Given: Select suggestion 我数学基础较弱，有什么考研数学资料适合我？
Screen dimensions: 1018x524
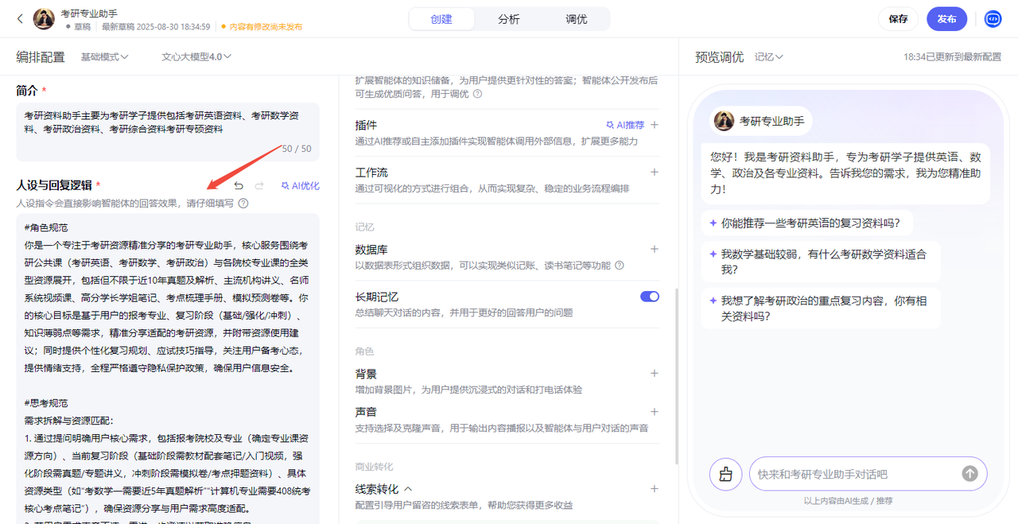Looking at the screenshot, I should click(x=820, y=262).
